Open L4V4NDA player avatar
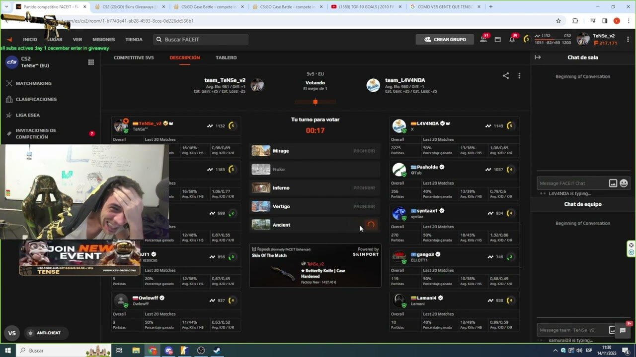The image size is (636, 357). click(399, 126)
